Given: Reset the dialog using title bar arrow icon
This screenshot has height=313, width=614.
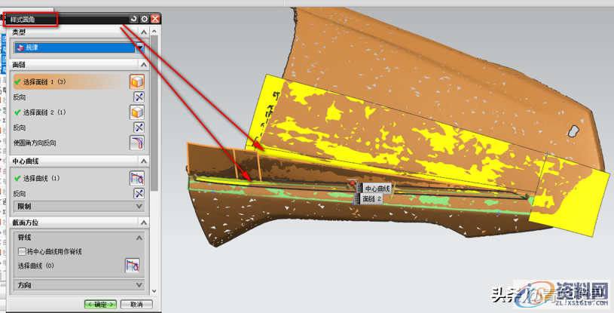Looking at the screenshot, I should tap(133, 18).
